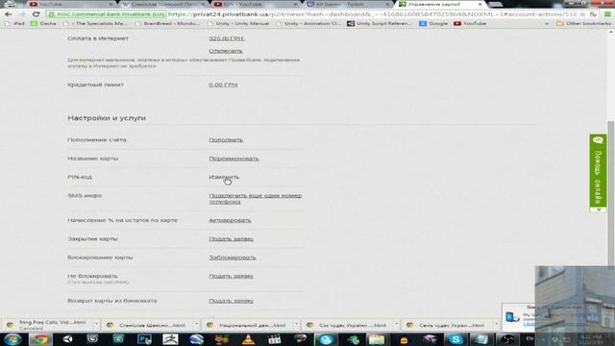Switch to the All Games Twitch tab
This screenshot has width=615, height=346.
tap(348, 4)
